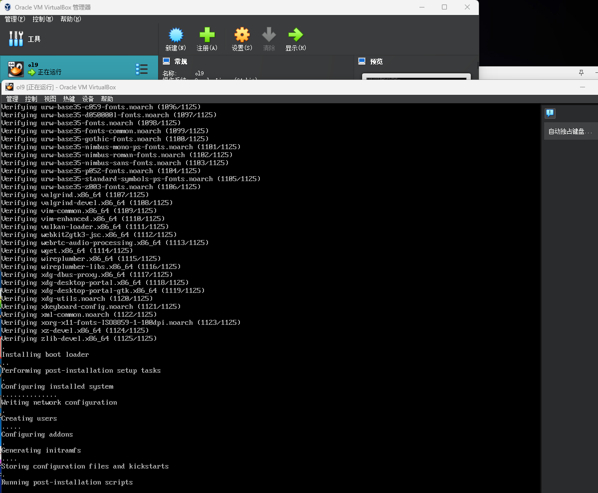The width and height of the screenshot is (598, 493).
Task: Click the 'Performing post-installation setup tasks' line
Action: coord(81,371)
